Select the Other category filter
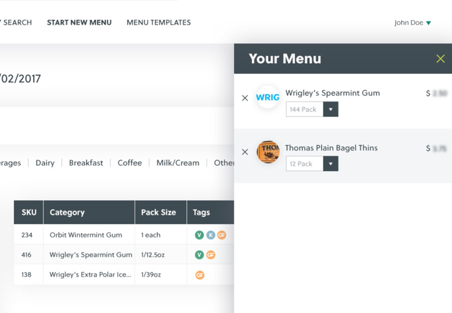 point(224,163)
